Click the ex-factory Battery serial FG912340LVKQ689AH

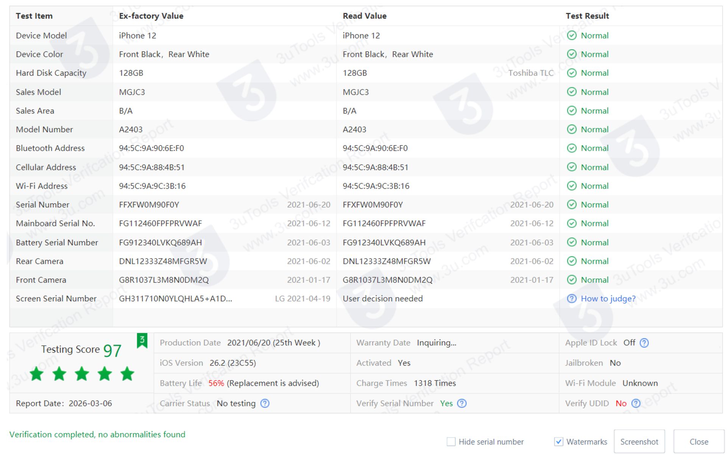160,242
